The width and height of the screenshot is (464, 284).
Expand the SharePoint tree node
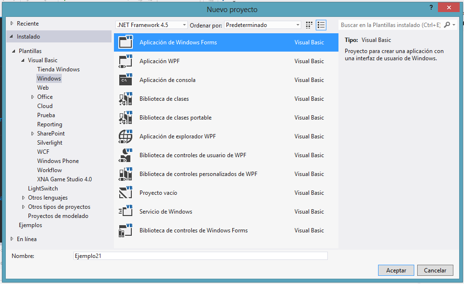click(32, 134)
